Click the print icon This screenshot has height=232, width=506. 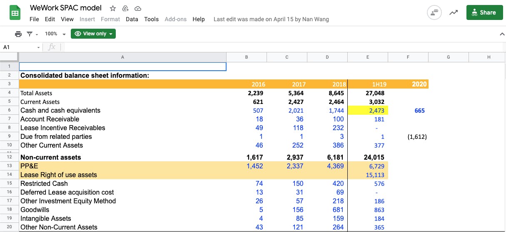pos(18,34)
